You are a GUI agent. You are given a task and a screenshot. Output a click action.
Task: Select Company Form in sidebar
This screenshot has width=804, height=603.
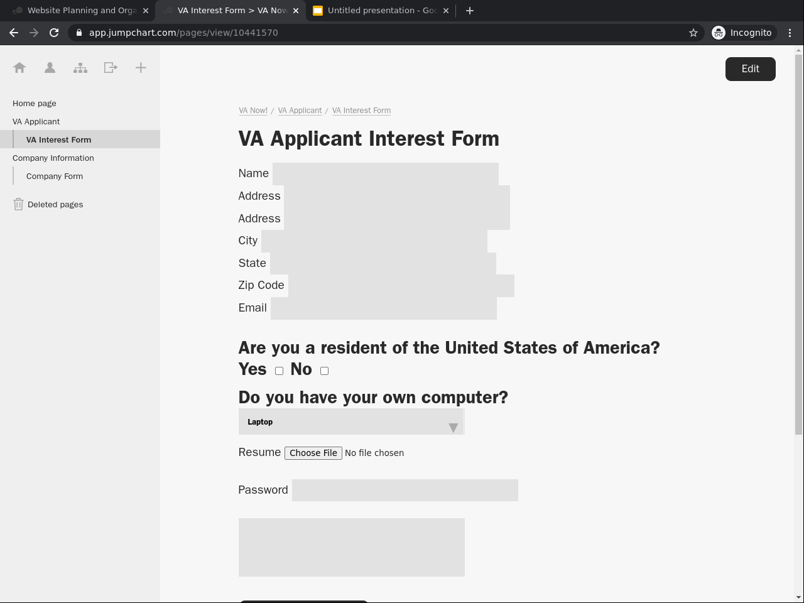pos(55,177)
